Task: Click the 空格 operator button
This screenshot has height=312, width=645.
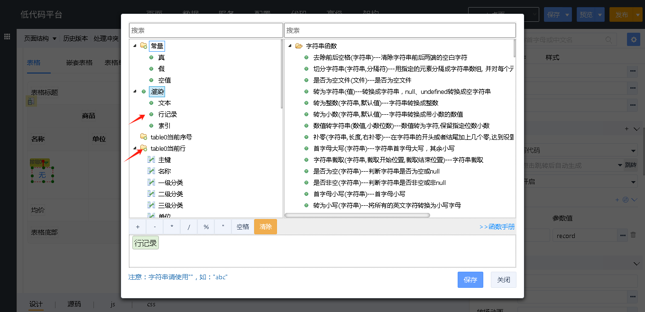Action: click(x=243, y=227)
